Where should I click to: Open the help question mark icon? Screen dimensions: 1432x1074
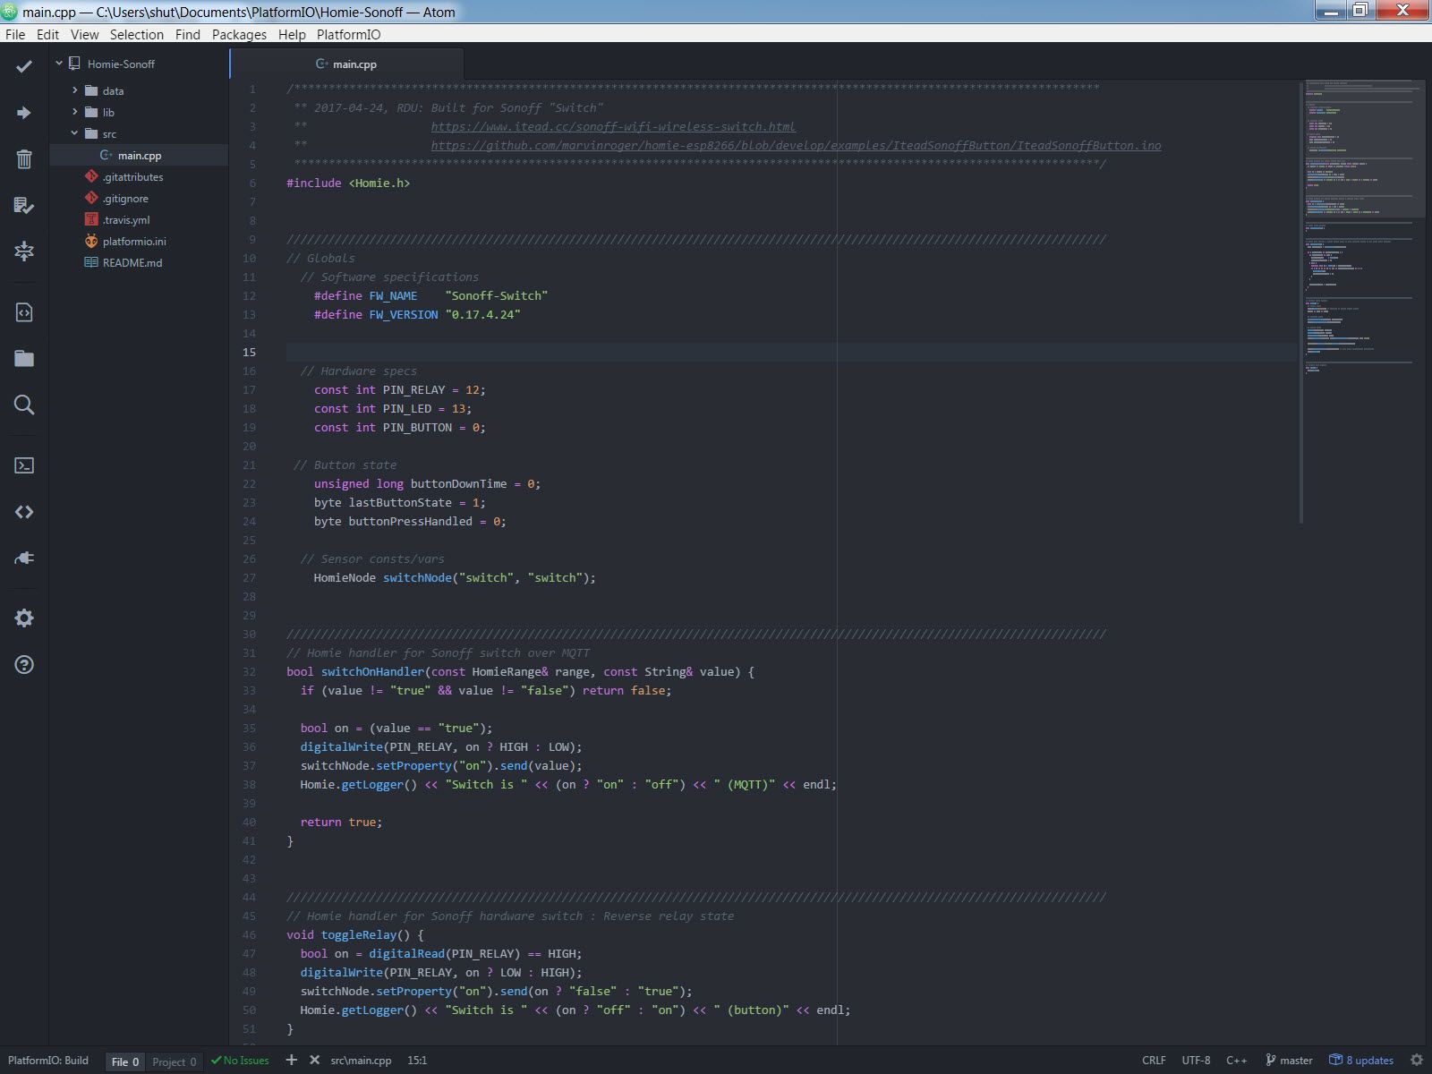[x=24, y=664]
